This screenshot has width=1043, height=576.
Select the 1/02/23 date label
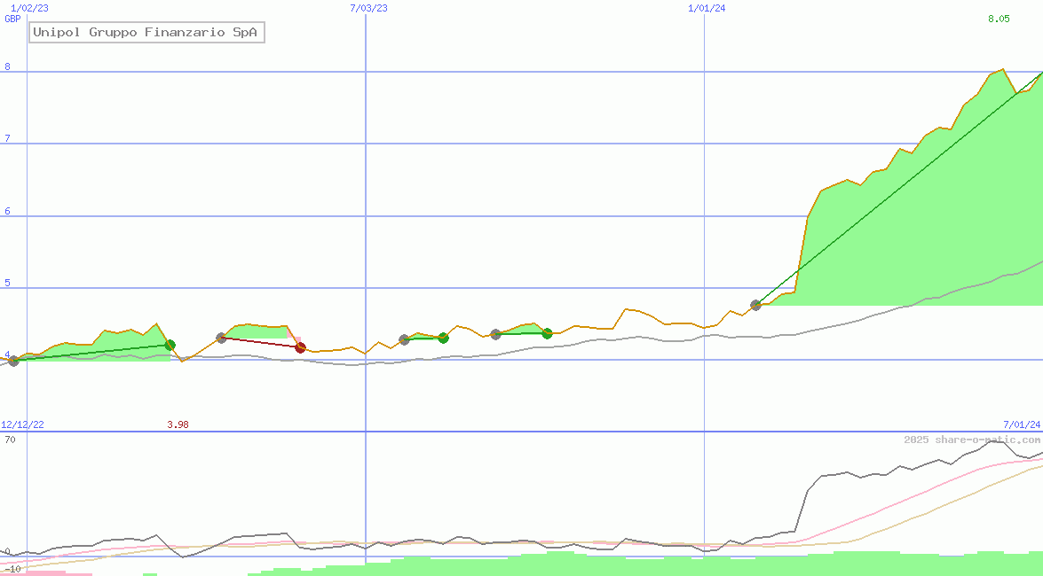29,8
